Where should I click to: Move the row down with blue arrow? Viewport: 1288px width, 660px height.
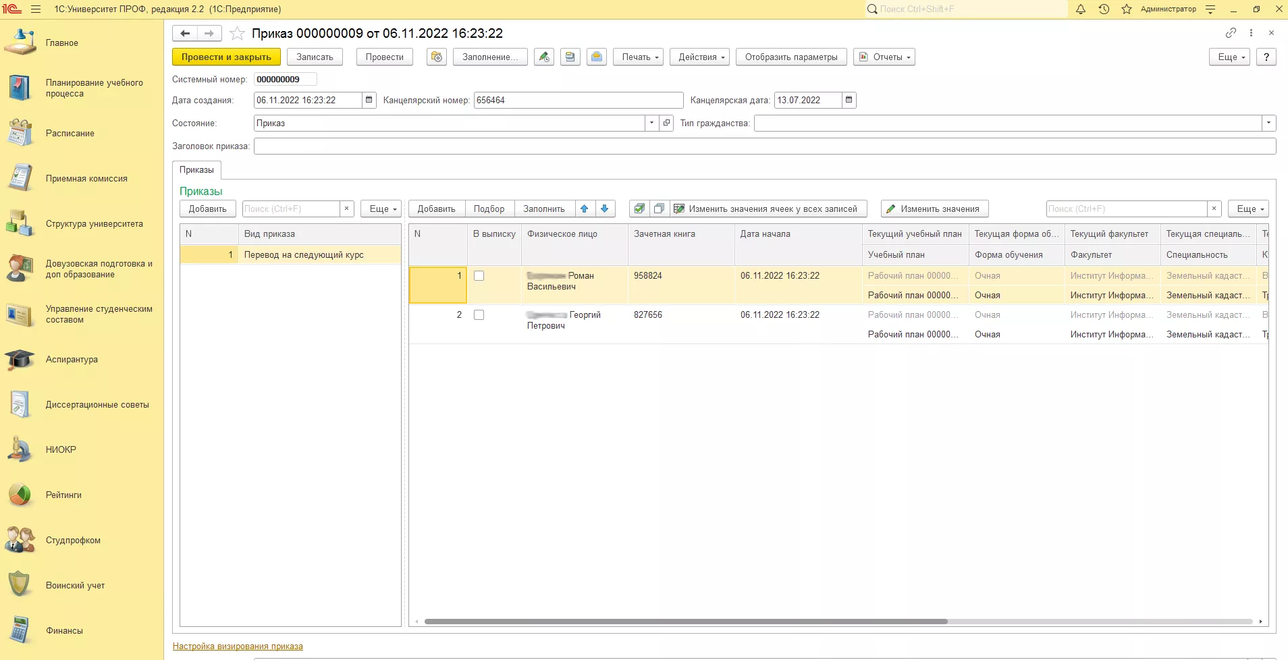click(605, 209)
